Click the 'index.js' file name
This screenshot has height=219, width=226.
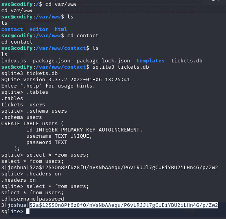(x=14, y=61)
